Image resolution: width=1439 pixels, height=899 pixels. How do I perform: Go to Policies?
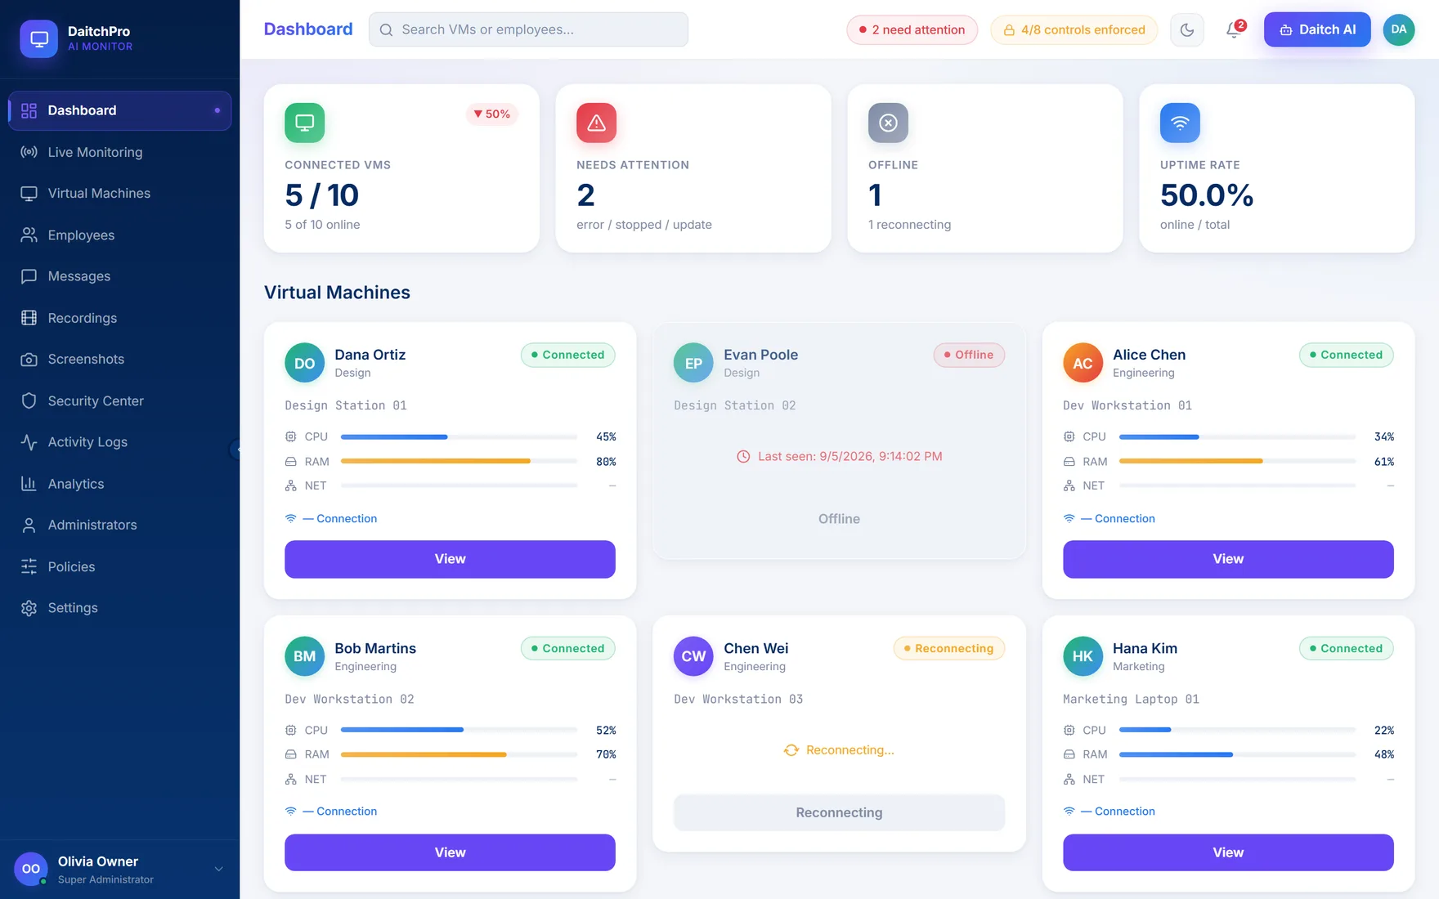tap(119, 566)
